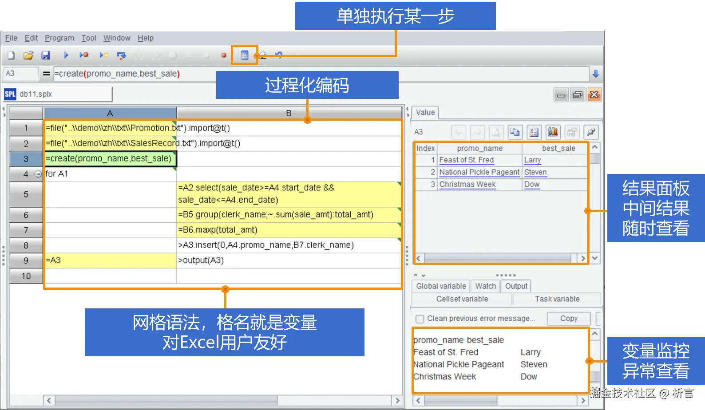Collapse the for loop at row 4
The width and height of the screenshot is (705, 410).
38,174
